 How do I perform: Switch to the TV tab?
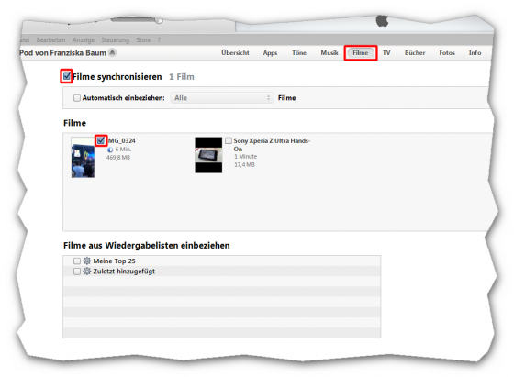pos(386,52)
